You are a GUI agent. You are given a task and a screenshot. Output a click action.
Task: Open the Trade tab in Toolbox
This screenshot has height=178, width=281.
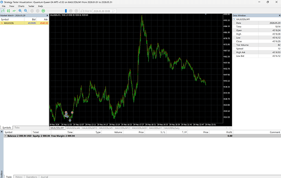tap(9, 177)
